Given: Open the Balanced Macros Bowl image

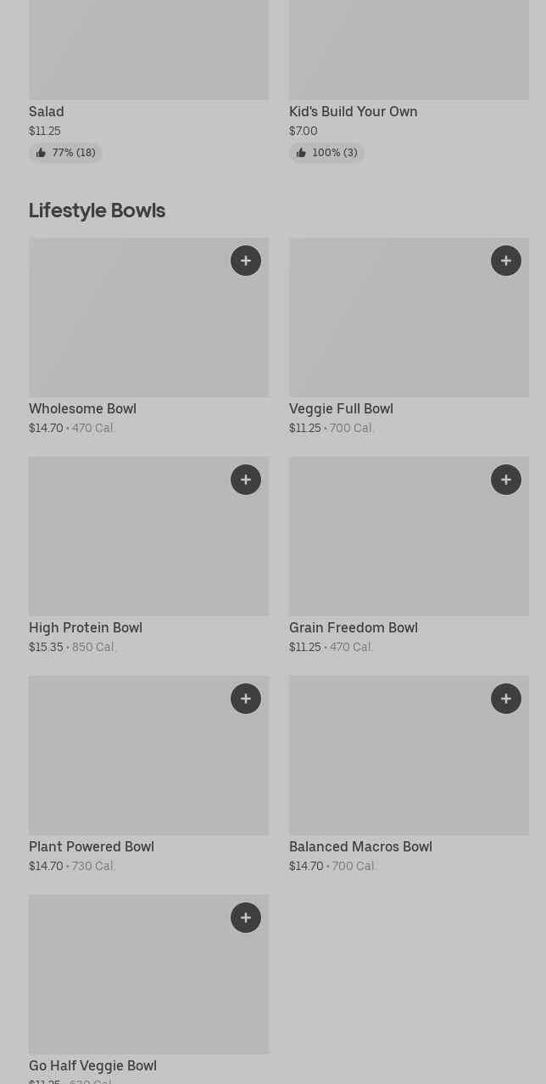Looking at the screenshot, I should tap(409, 755).
